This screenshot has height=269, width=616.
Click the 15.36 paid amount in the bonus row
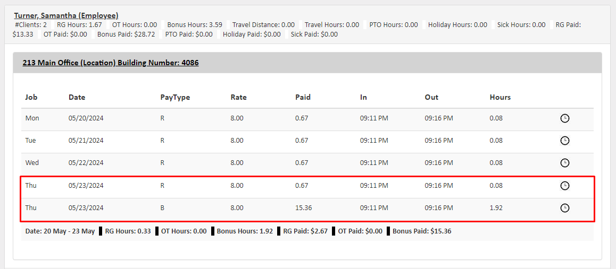click(303, 208)
